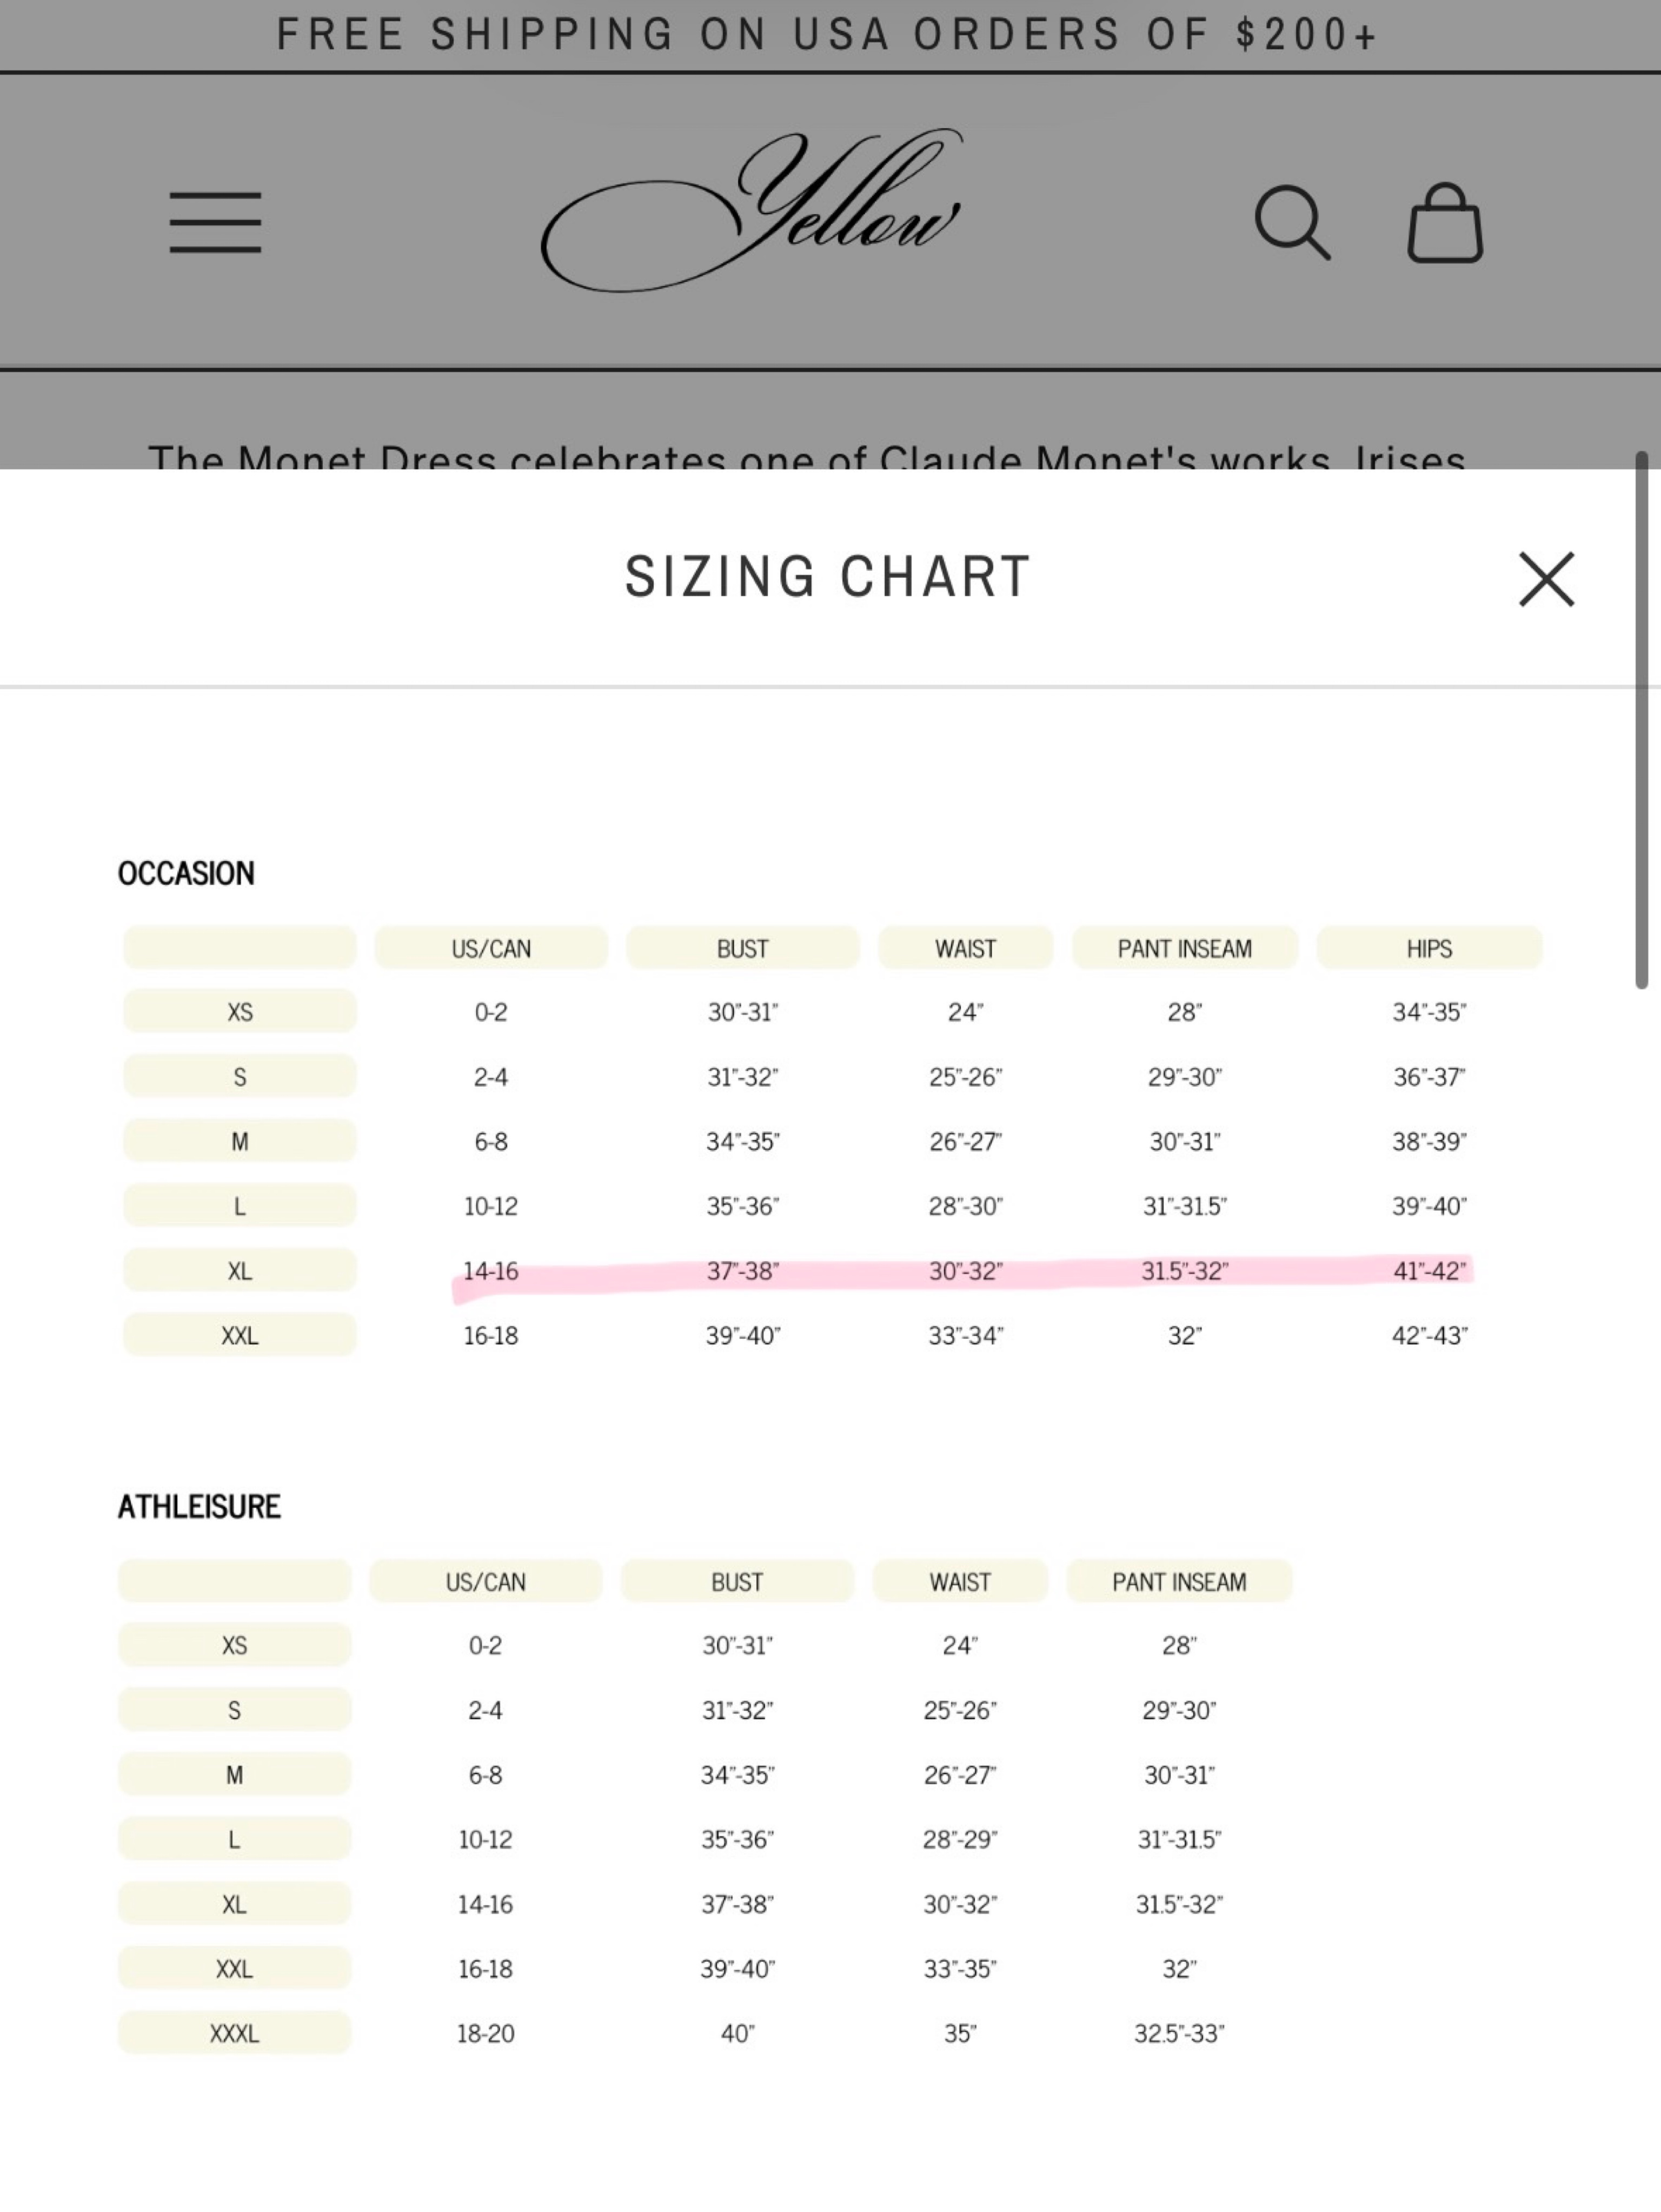The width and height of the screenshot is (1661, 2212).
Task: Click the XXXL size label
Action: coord(234,2033)
